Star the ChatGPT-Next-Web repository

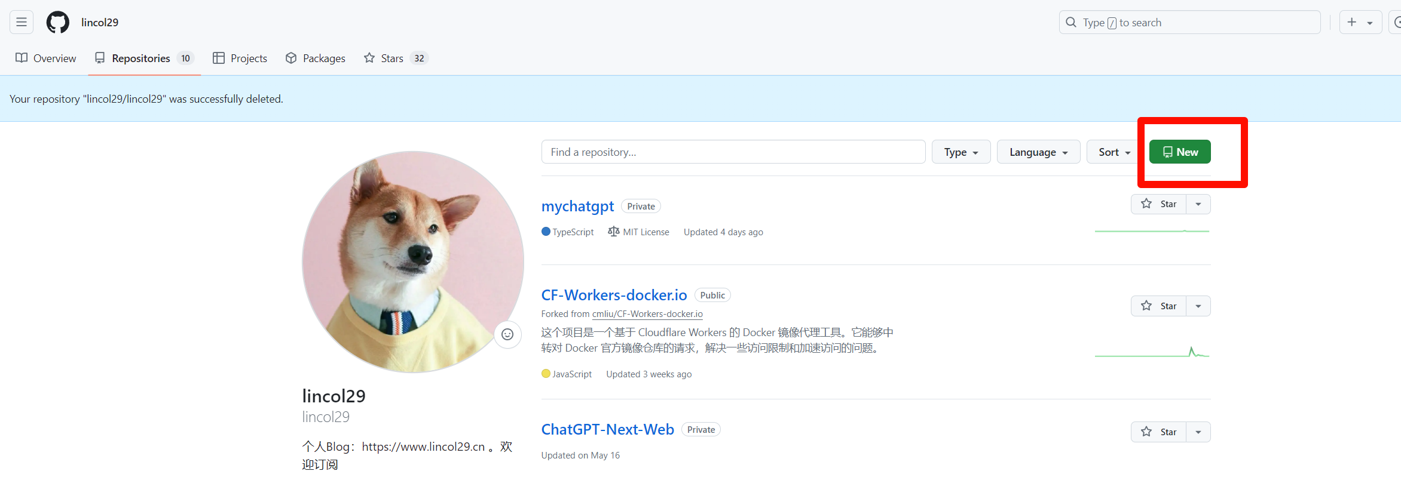point(1158,432)
